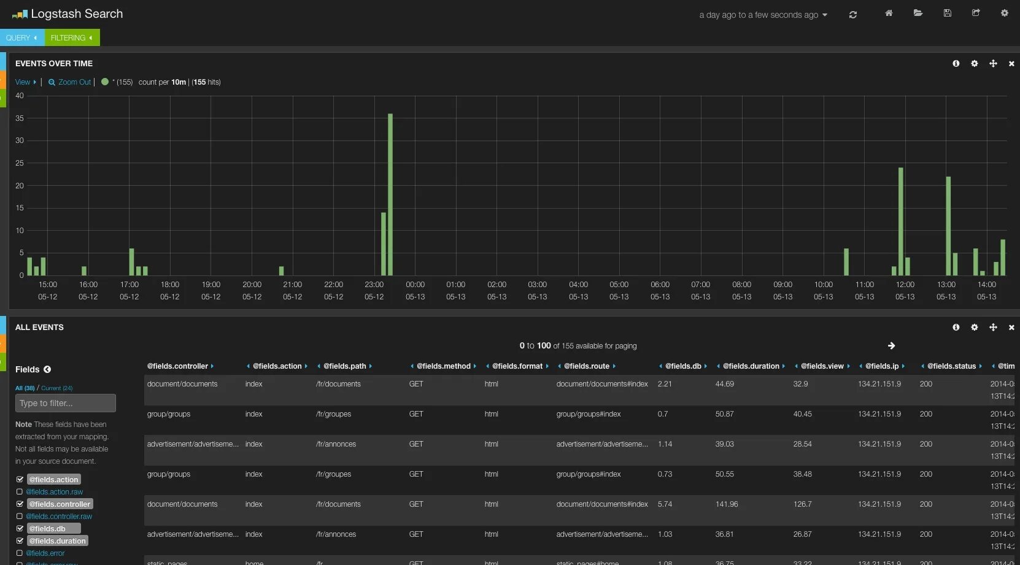Show Current (24) fields only

[x=56, y=388]
